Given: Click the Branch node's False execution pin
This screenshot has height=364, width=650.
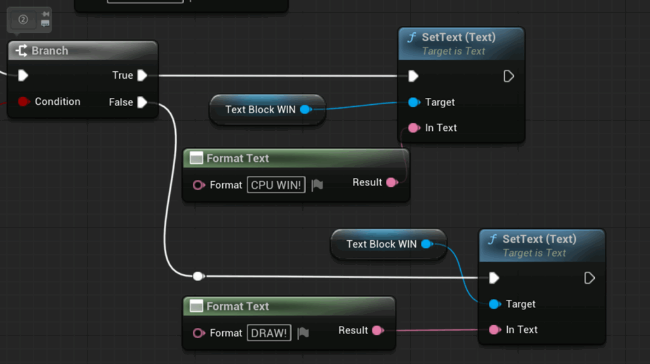Looking at the screenshot, I should pyautogui.click(x=142, y=102).
